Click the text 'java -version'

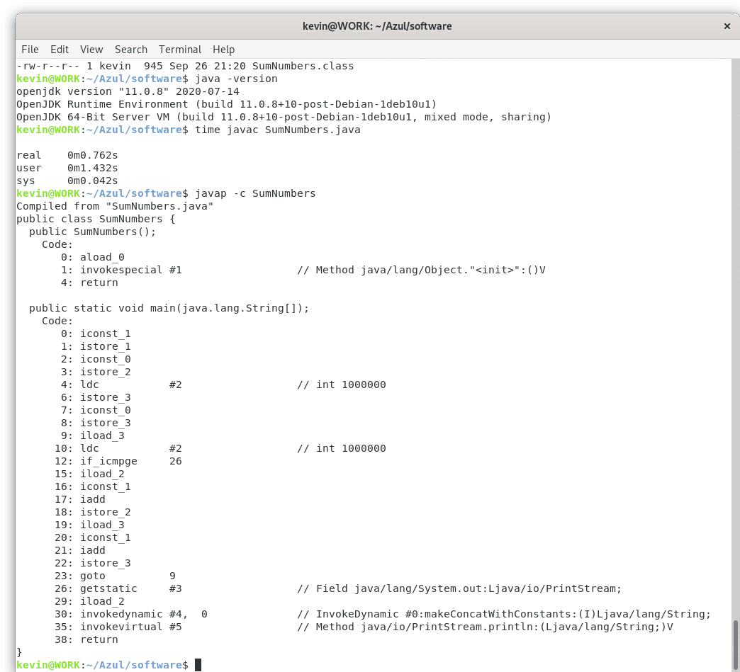(236, 79)
